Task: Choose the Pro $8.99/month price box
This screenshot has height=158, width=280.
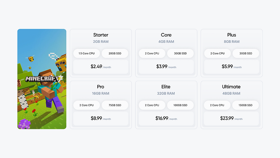Action: click(101, 118)
